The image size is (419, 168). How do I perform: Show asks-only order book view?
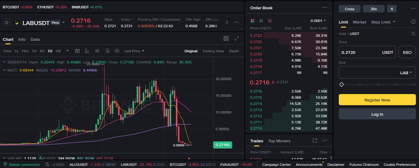(x=270, y=21)
